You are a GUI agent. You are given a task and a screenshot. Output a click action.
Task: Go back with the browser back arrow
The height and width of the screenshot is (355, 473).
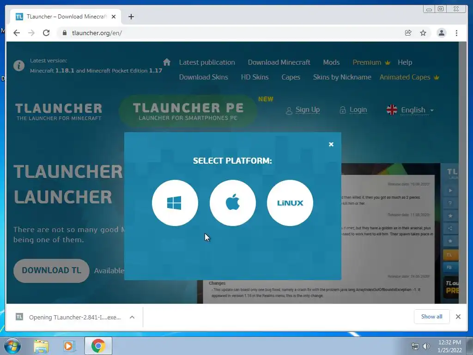[17, 33]
